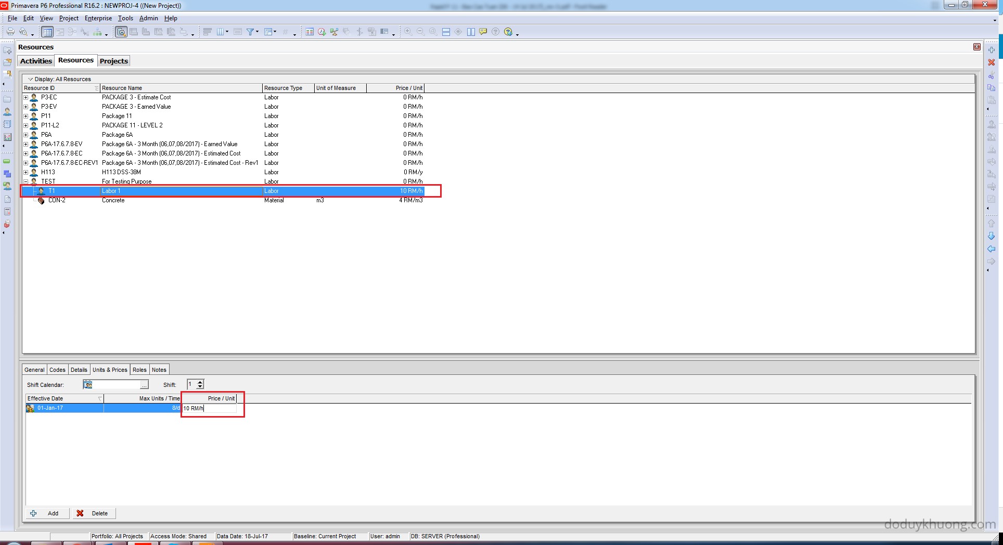Open the Enterprise menu
The height and width of the screenshot is (545, 1003).
pyautogui.click(x=98, y=18)
